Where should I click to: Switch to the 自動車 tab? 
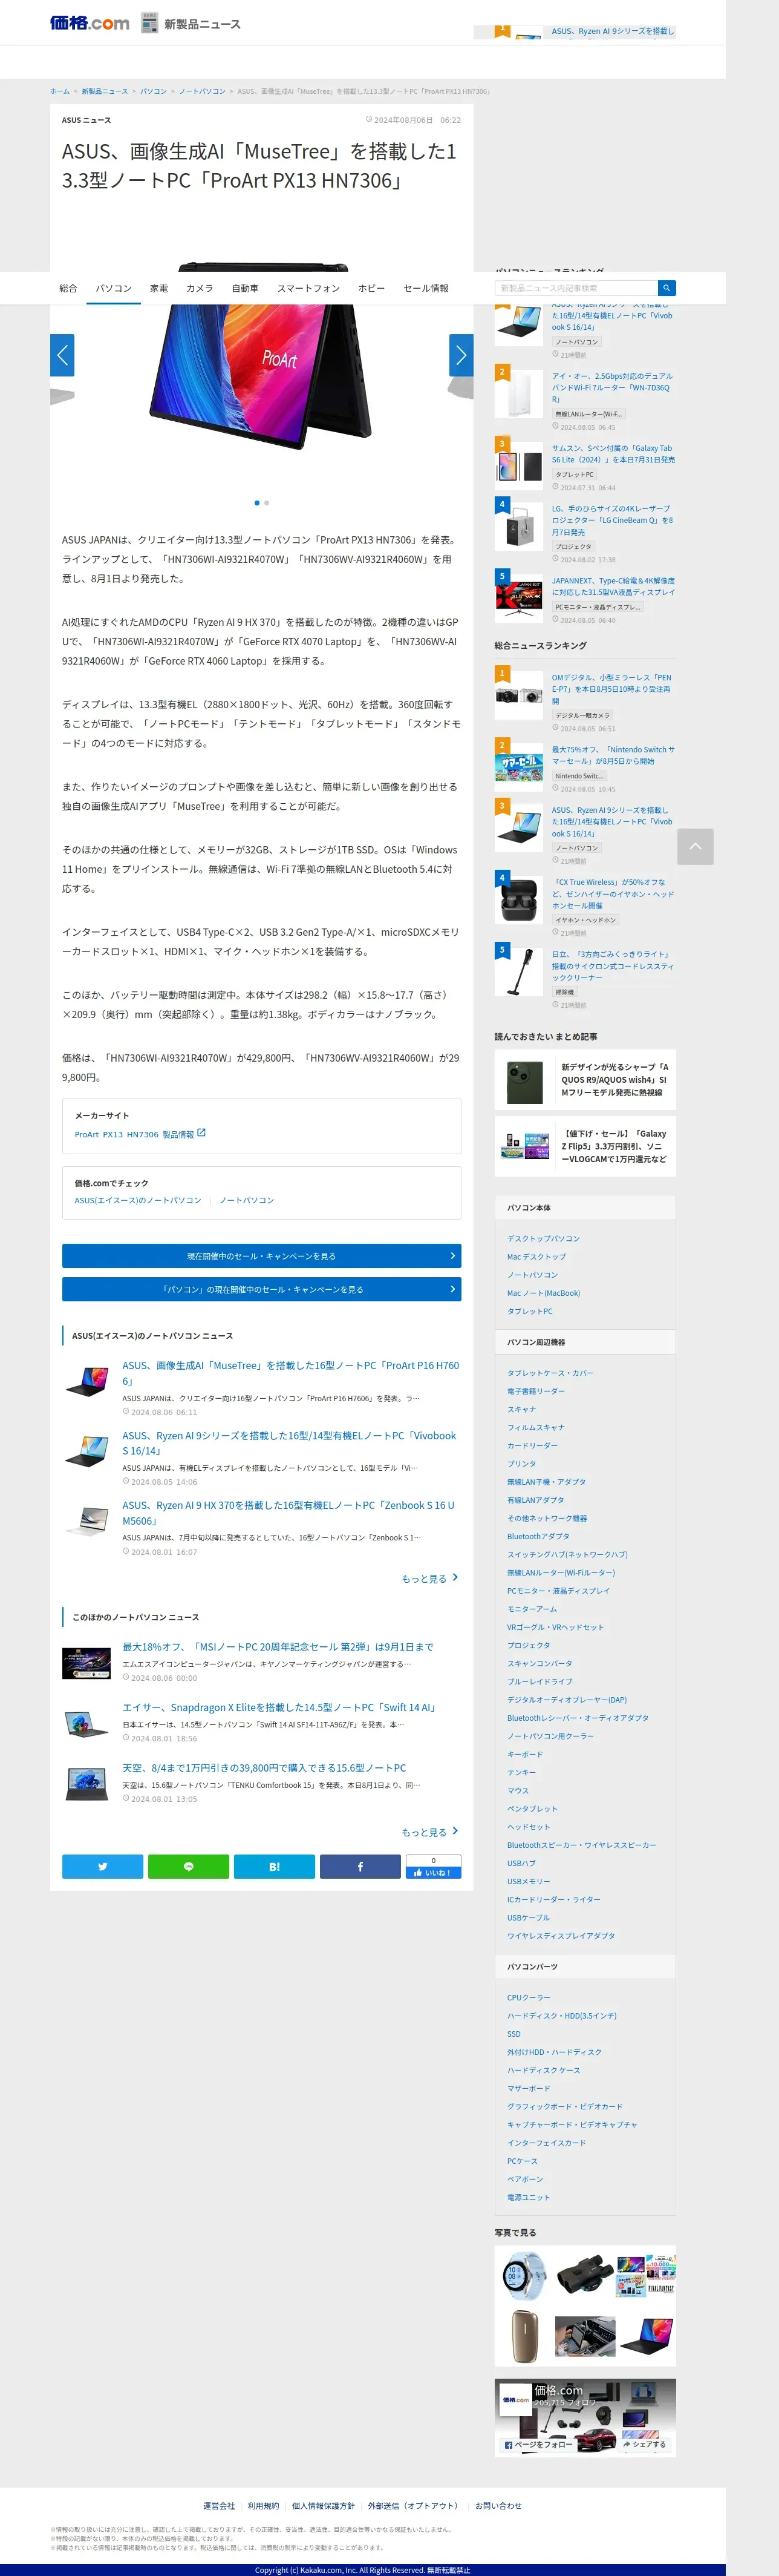coord(245,288)
